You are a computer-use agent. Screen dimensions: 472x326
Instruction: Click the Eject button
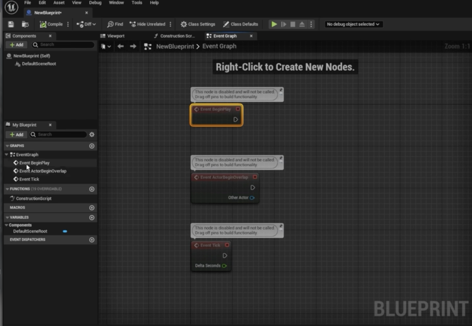pyautogui.click(x=302, y=24)
